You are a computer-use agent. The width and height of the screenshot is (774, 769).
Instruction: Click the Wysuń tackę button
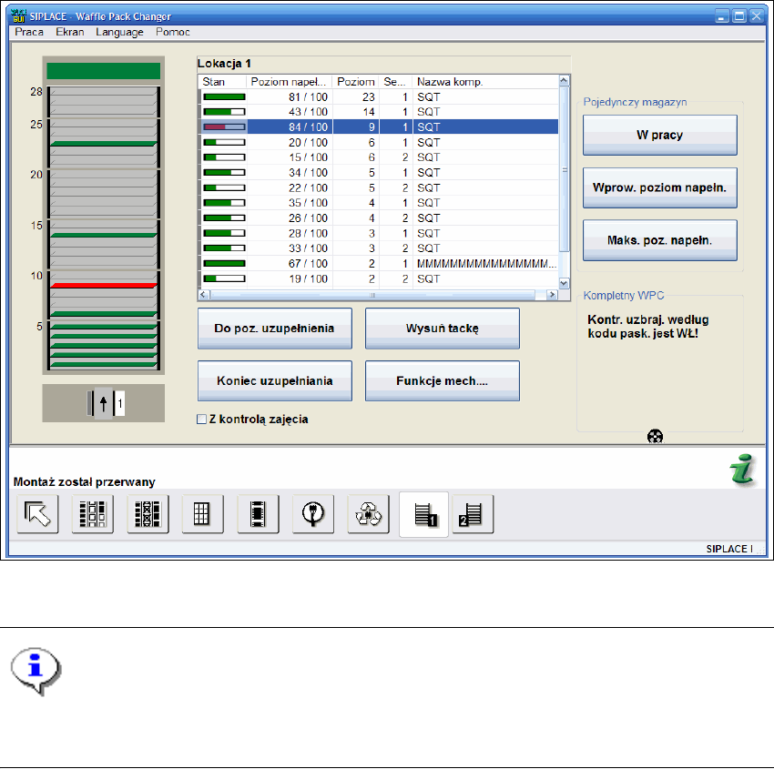pos(443,329)
